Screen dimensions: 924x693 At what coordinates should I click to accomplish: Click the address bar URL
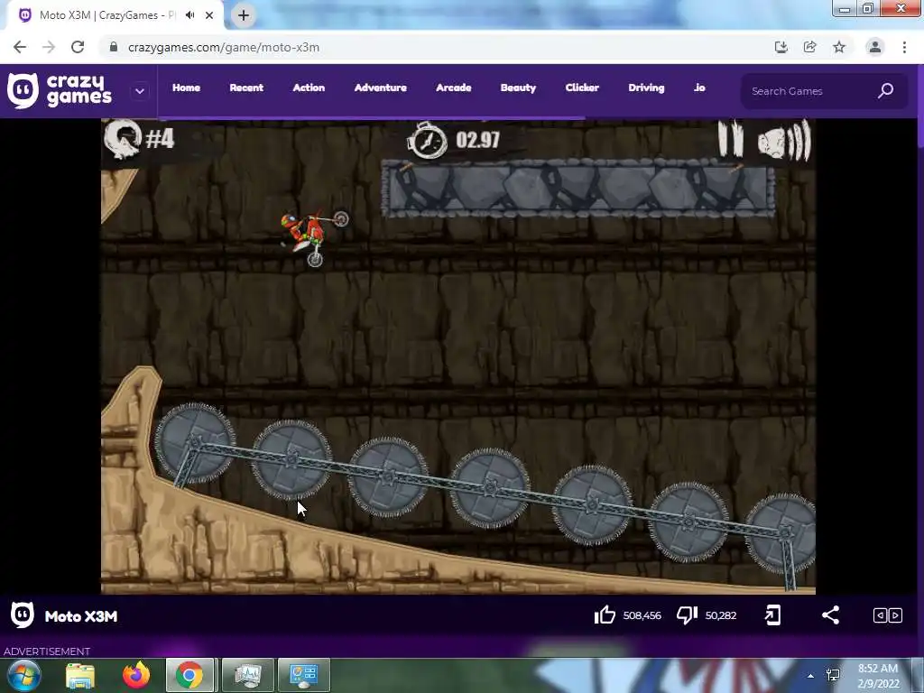[x=224, y=47]
